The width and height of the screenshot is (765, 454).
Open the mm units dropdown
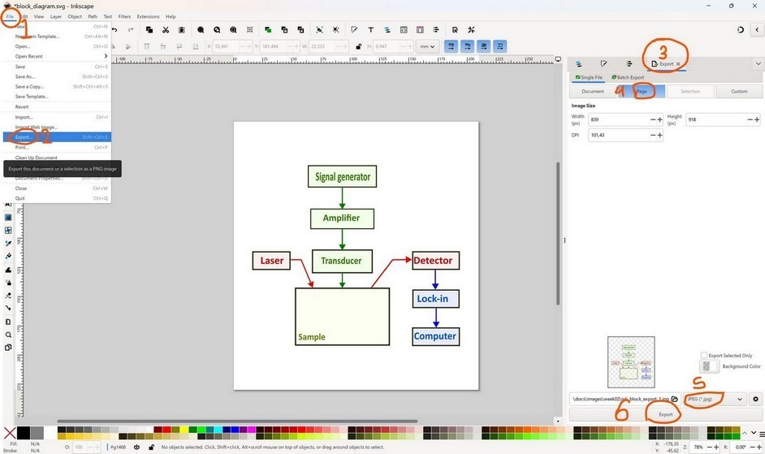click(427, 46)
